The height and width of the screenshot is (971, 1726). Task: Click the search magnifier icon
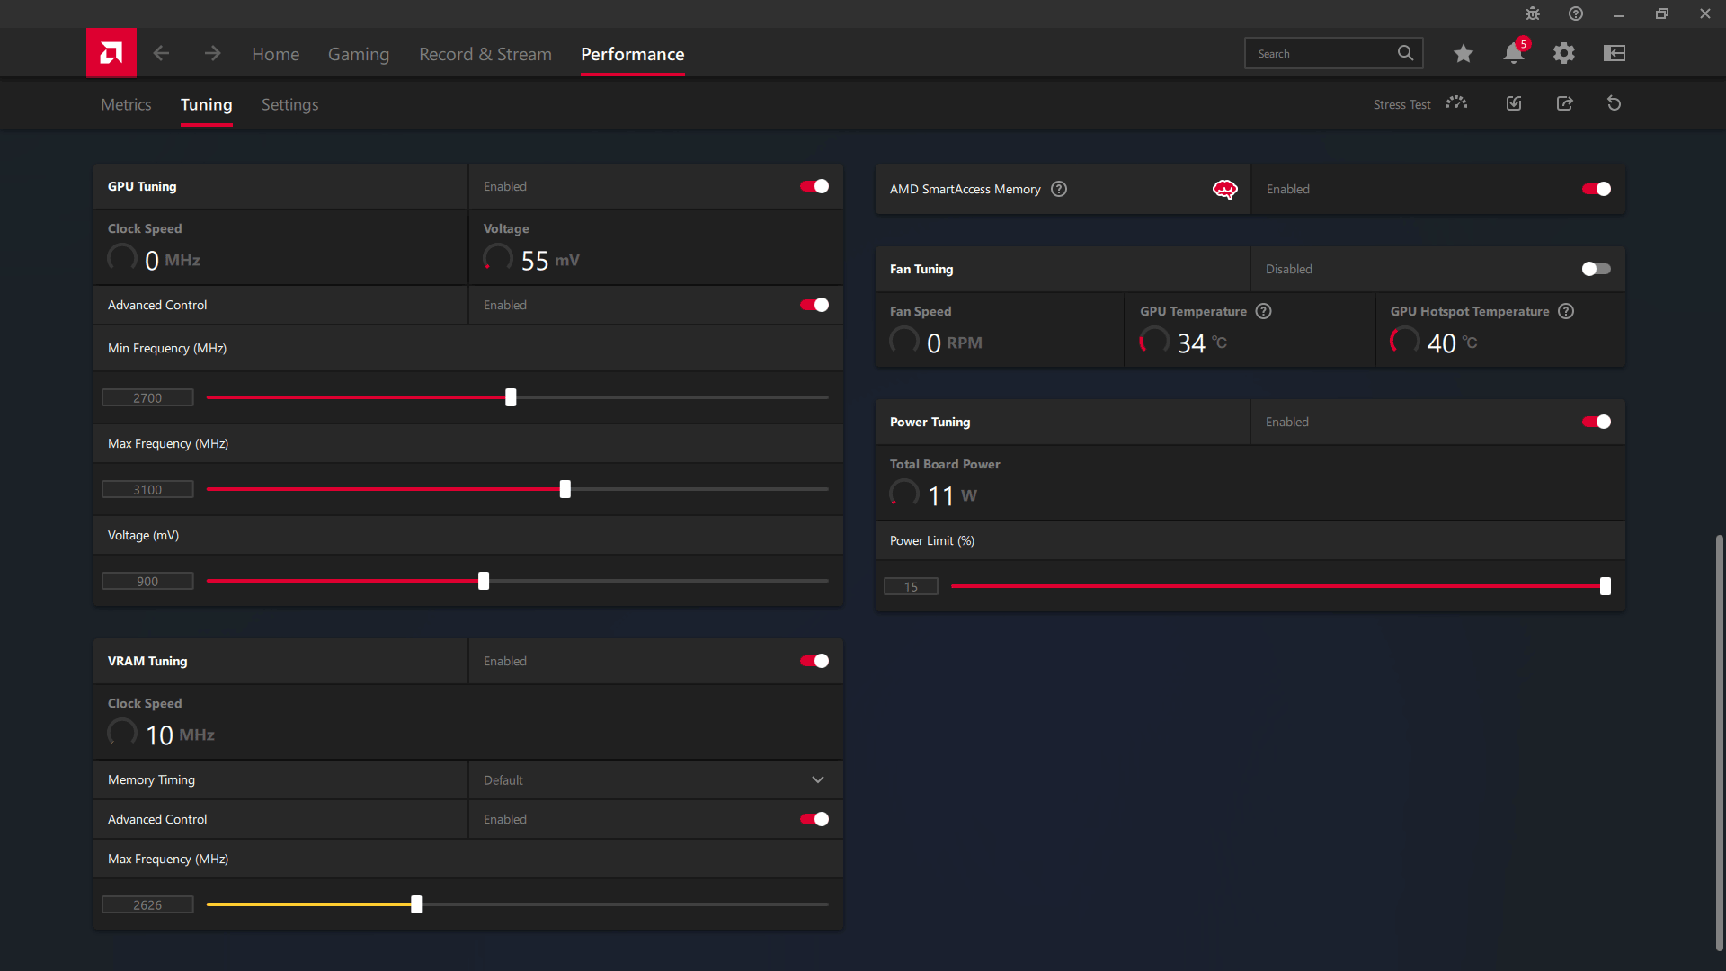pos(1406,52)
